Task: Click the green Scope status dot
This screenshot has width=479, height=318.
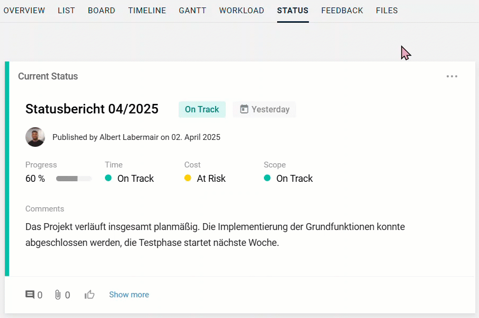Action: coord(267,179)
